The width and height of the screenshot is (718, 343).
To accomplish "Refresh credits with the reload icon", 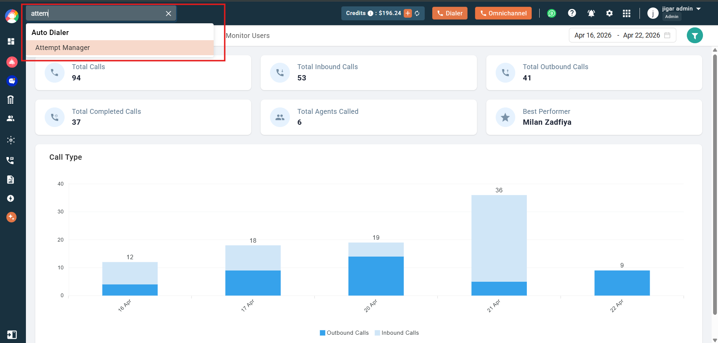I will (x=417, y=14).
